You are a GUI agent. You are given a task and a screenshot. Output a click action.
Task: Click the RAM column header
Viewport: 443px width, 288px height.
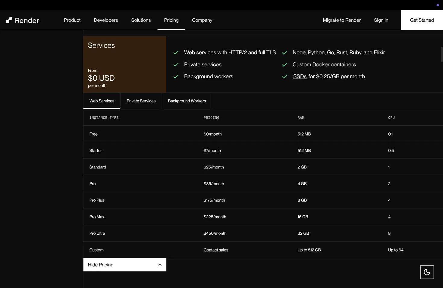[301, 118]
